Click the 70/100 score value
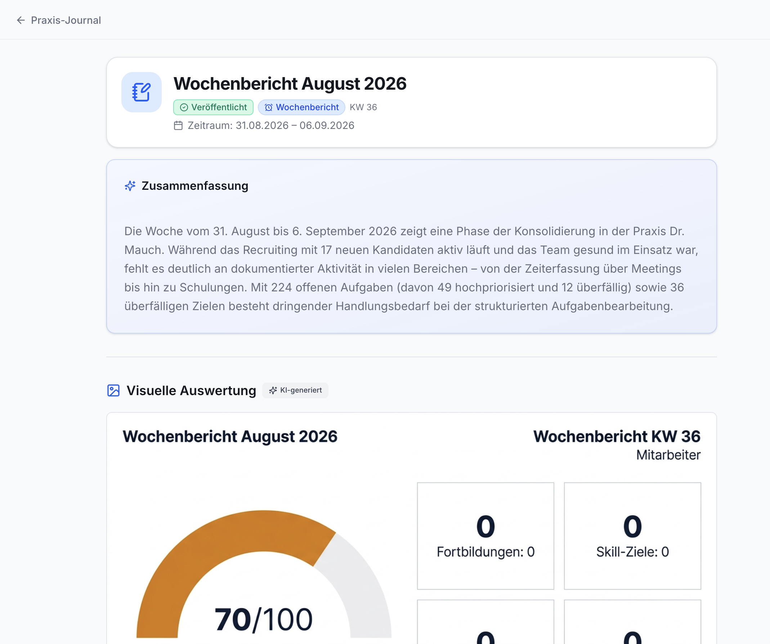This screenshot has width=770, height=644. [x=264, y=620]
